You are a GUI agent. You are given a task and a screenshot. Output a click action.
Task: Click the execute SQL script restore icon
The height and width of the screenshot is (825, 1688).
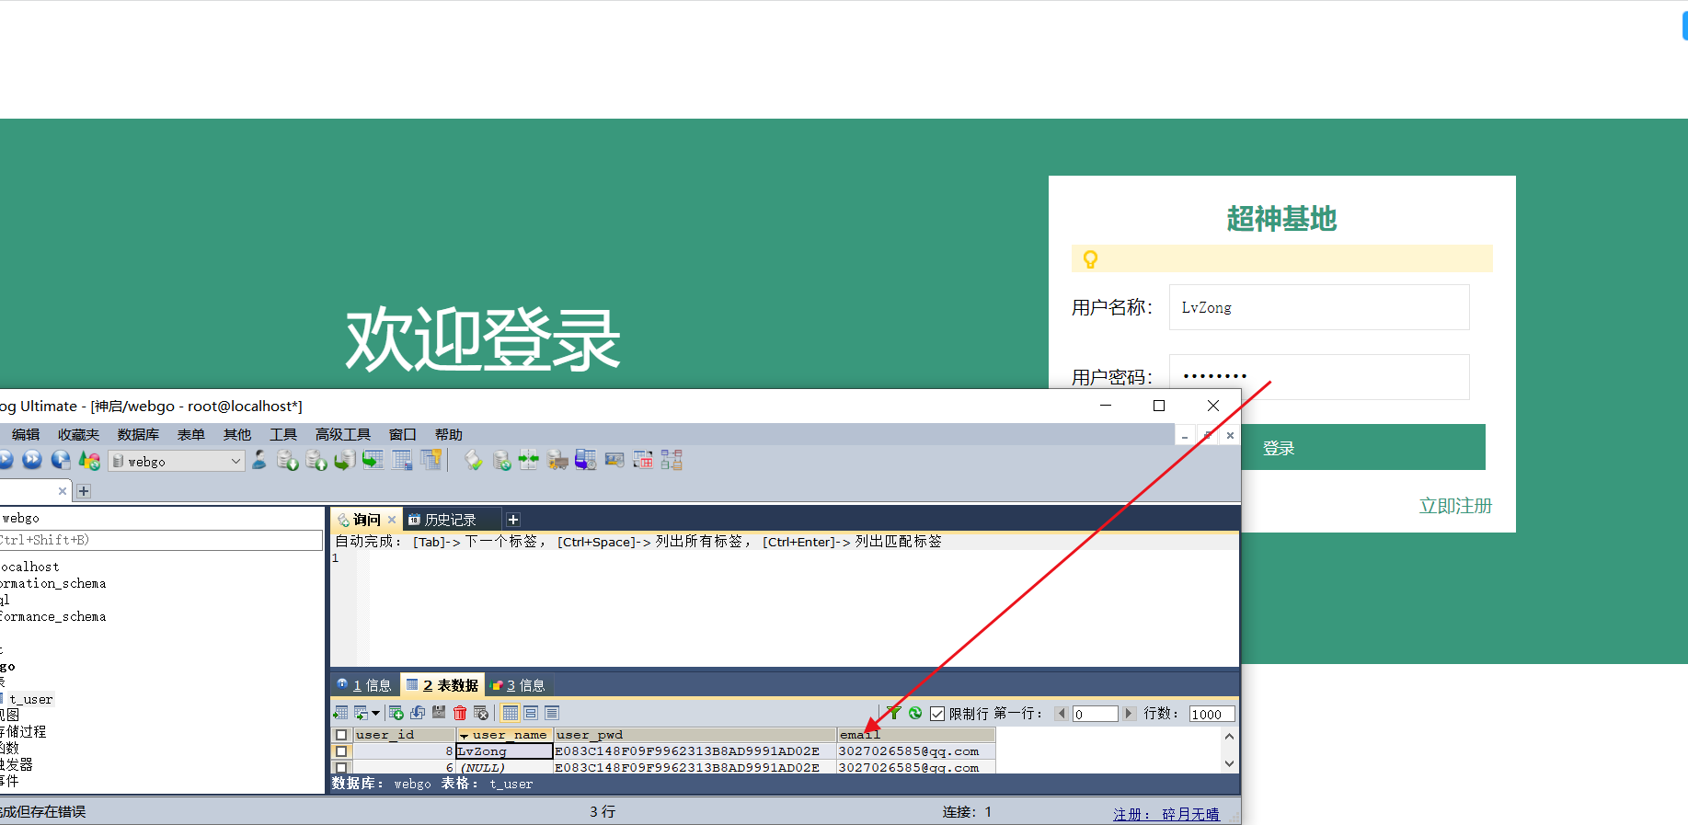pos(344,460)
